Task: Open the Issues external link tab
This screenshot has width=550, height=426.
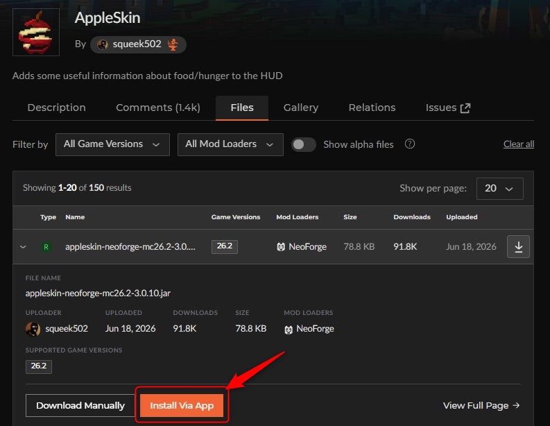Action: 448,108
